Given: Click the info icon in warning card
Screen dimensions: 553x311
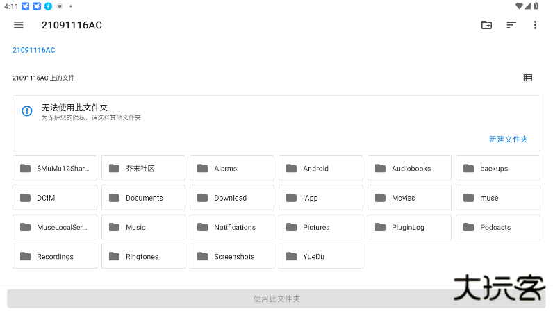Looking at the screenshot, I should (x=27, y=110).
